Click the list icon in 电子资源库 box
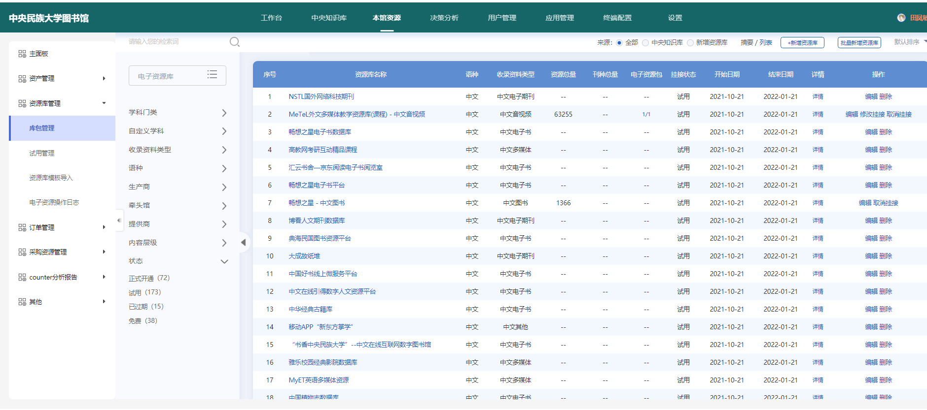This screenshot has width=927, height=410. [212, 74]
